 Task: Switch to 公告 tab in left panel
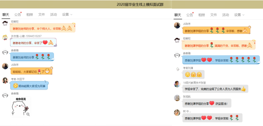pyautogui.click(x=18, y=15)
